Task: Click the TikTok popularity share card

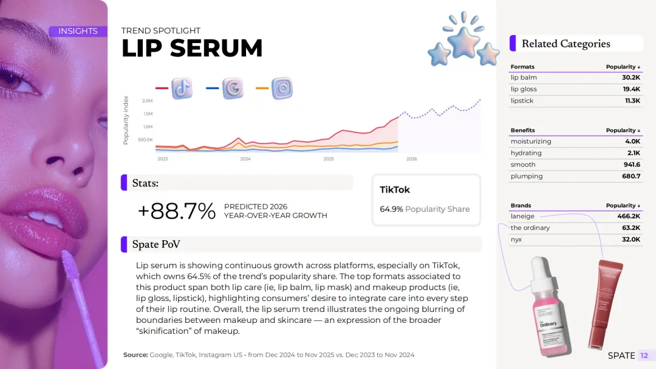Action: point(426,200)
